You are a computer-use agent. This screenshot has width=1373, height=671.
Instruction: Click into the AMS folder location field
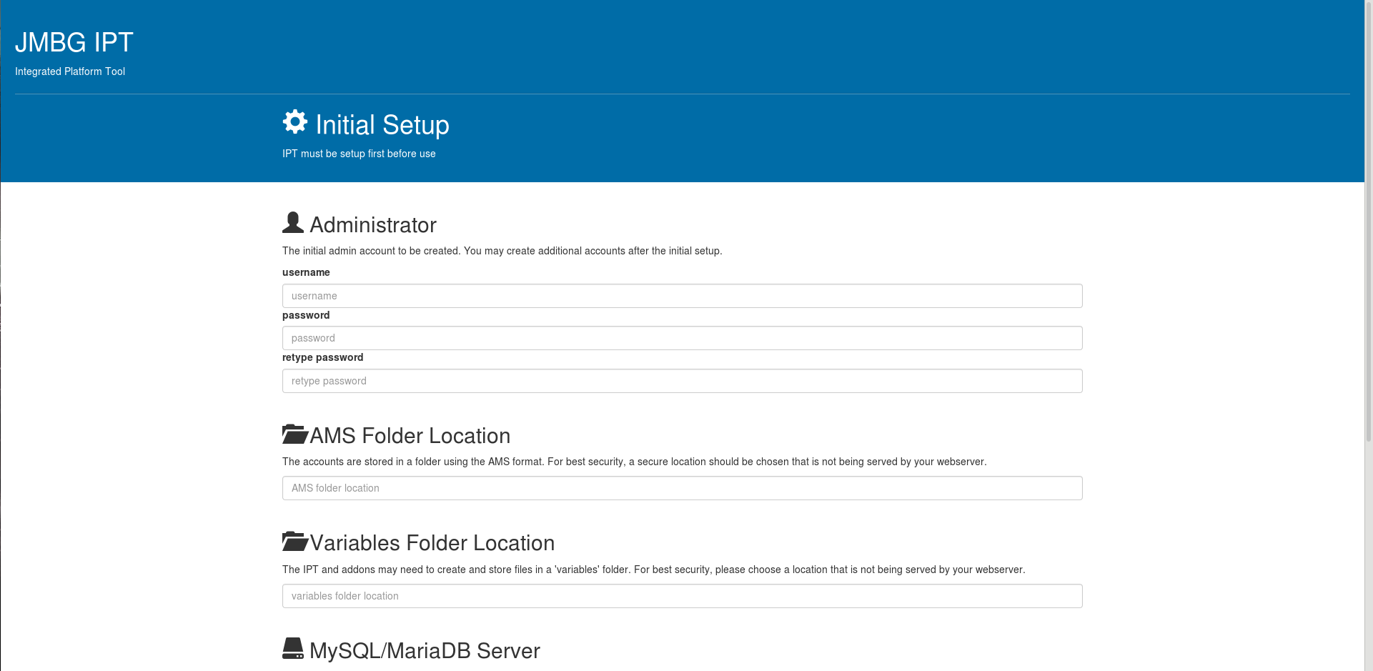click(x=682, y=488)
